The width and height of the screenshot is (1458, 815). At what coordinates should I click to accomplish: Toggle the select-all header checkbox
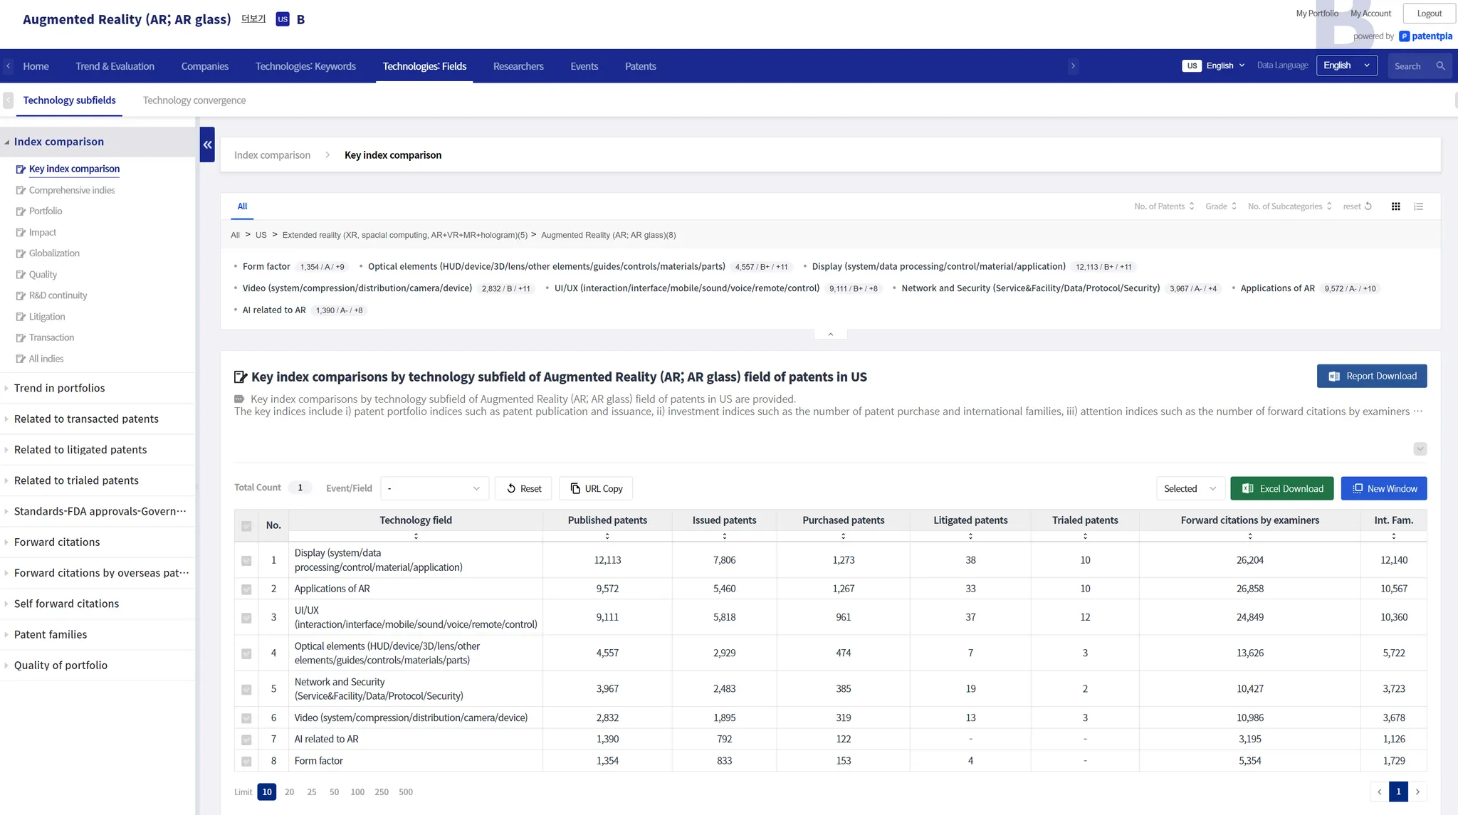(246, 526)
